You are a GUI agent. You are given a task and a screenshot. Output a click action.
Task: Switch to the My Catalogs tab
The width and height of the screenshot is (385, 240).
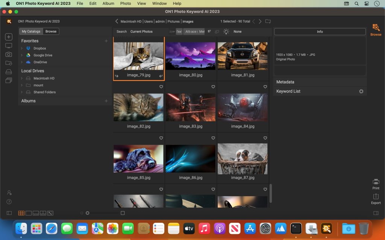31,31
